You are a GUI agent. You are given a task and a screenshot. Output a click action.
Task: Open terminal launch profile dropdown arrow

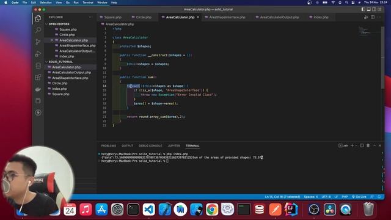point(356,145)
